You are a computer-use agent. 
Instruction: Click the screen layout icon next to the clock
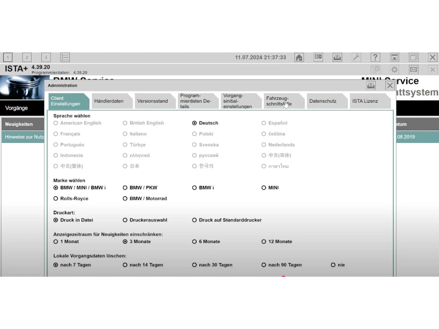coord(318,57)
